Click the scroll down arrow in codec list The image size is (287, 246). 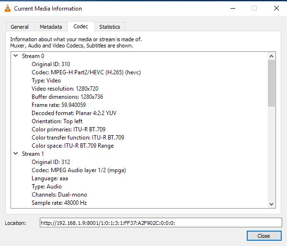click(x=272, y=204)
